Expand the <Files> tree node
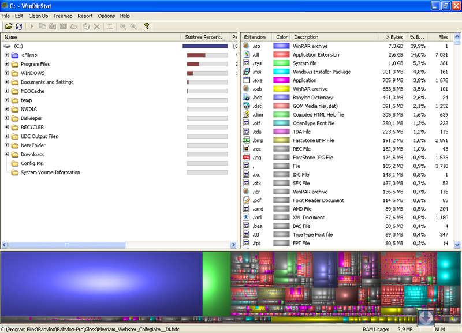This screenshot has width=462, height=333. click(6, 55)
